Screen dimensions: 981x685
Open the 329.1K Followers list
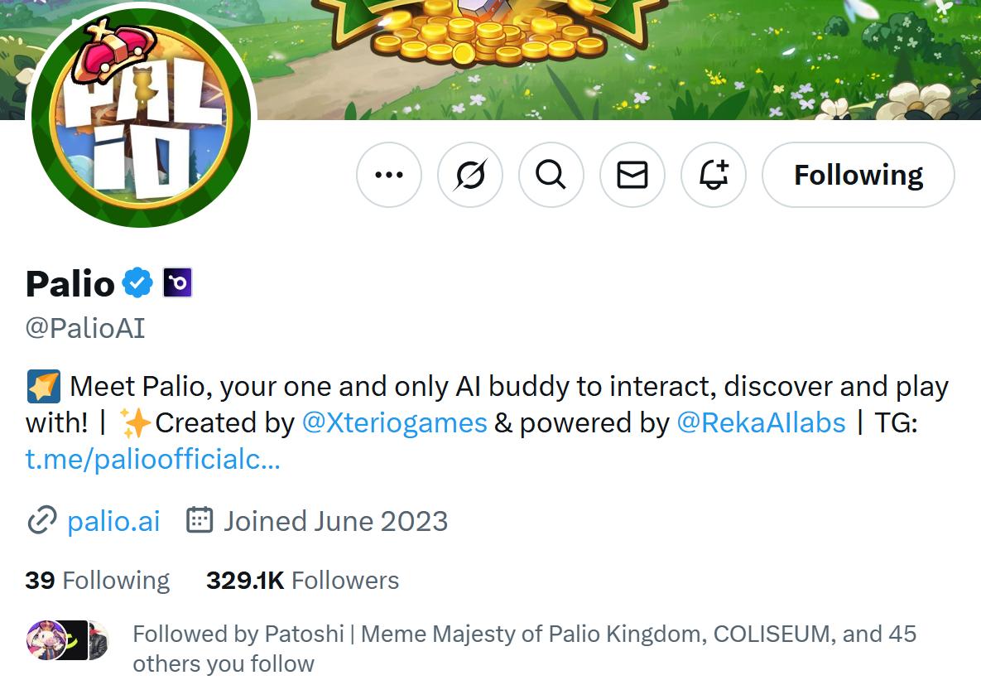click(302, 580)
